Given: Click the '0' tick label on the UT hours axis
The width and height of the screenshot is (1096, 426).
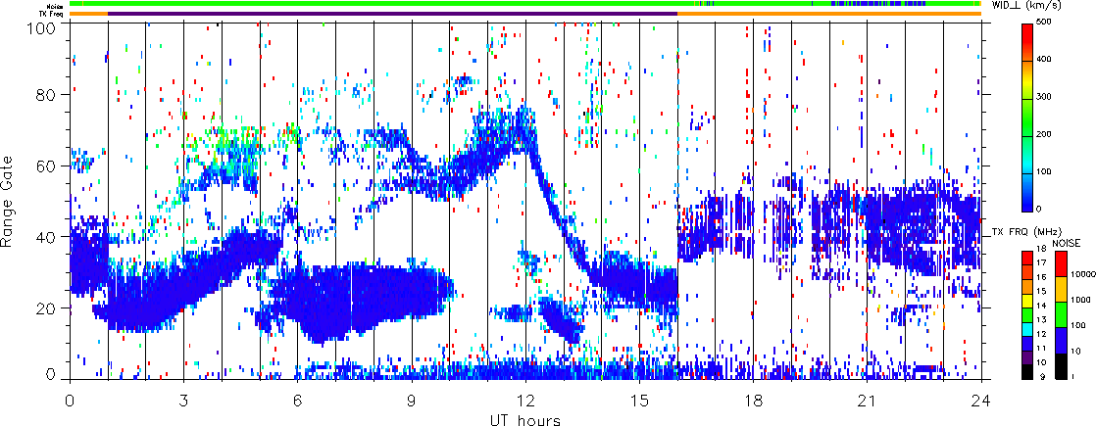Looking at the screenshot, I should tap(70, 401).
